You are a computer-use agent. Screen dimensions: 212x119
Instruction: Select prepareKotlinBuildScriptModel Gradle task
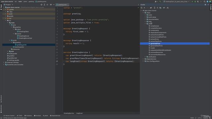[x=161, y=50]
